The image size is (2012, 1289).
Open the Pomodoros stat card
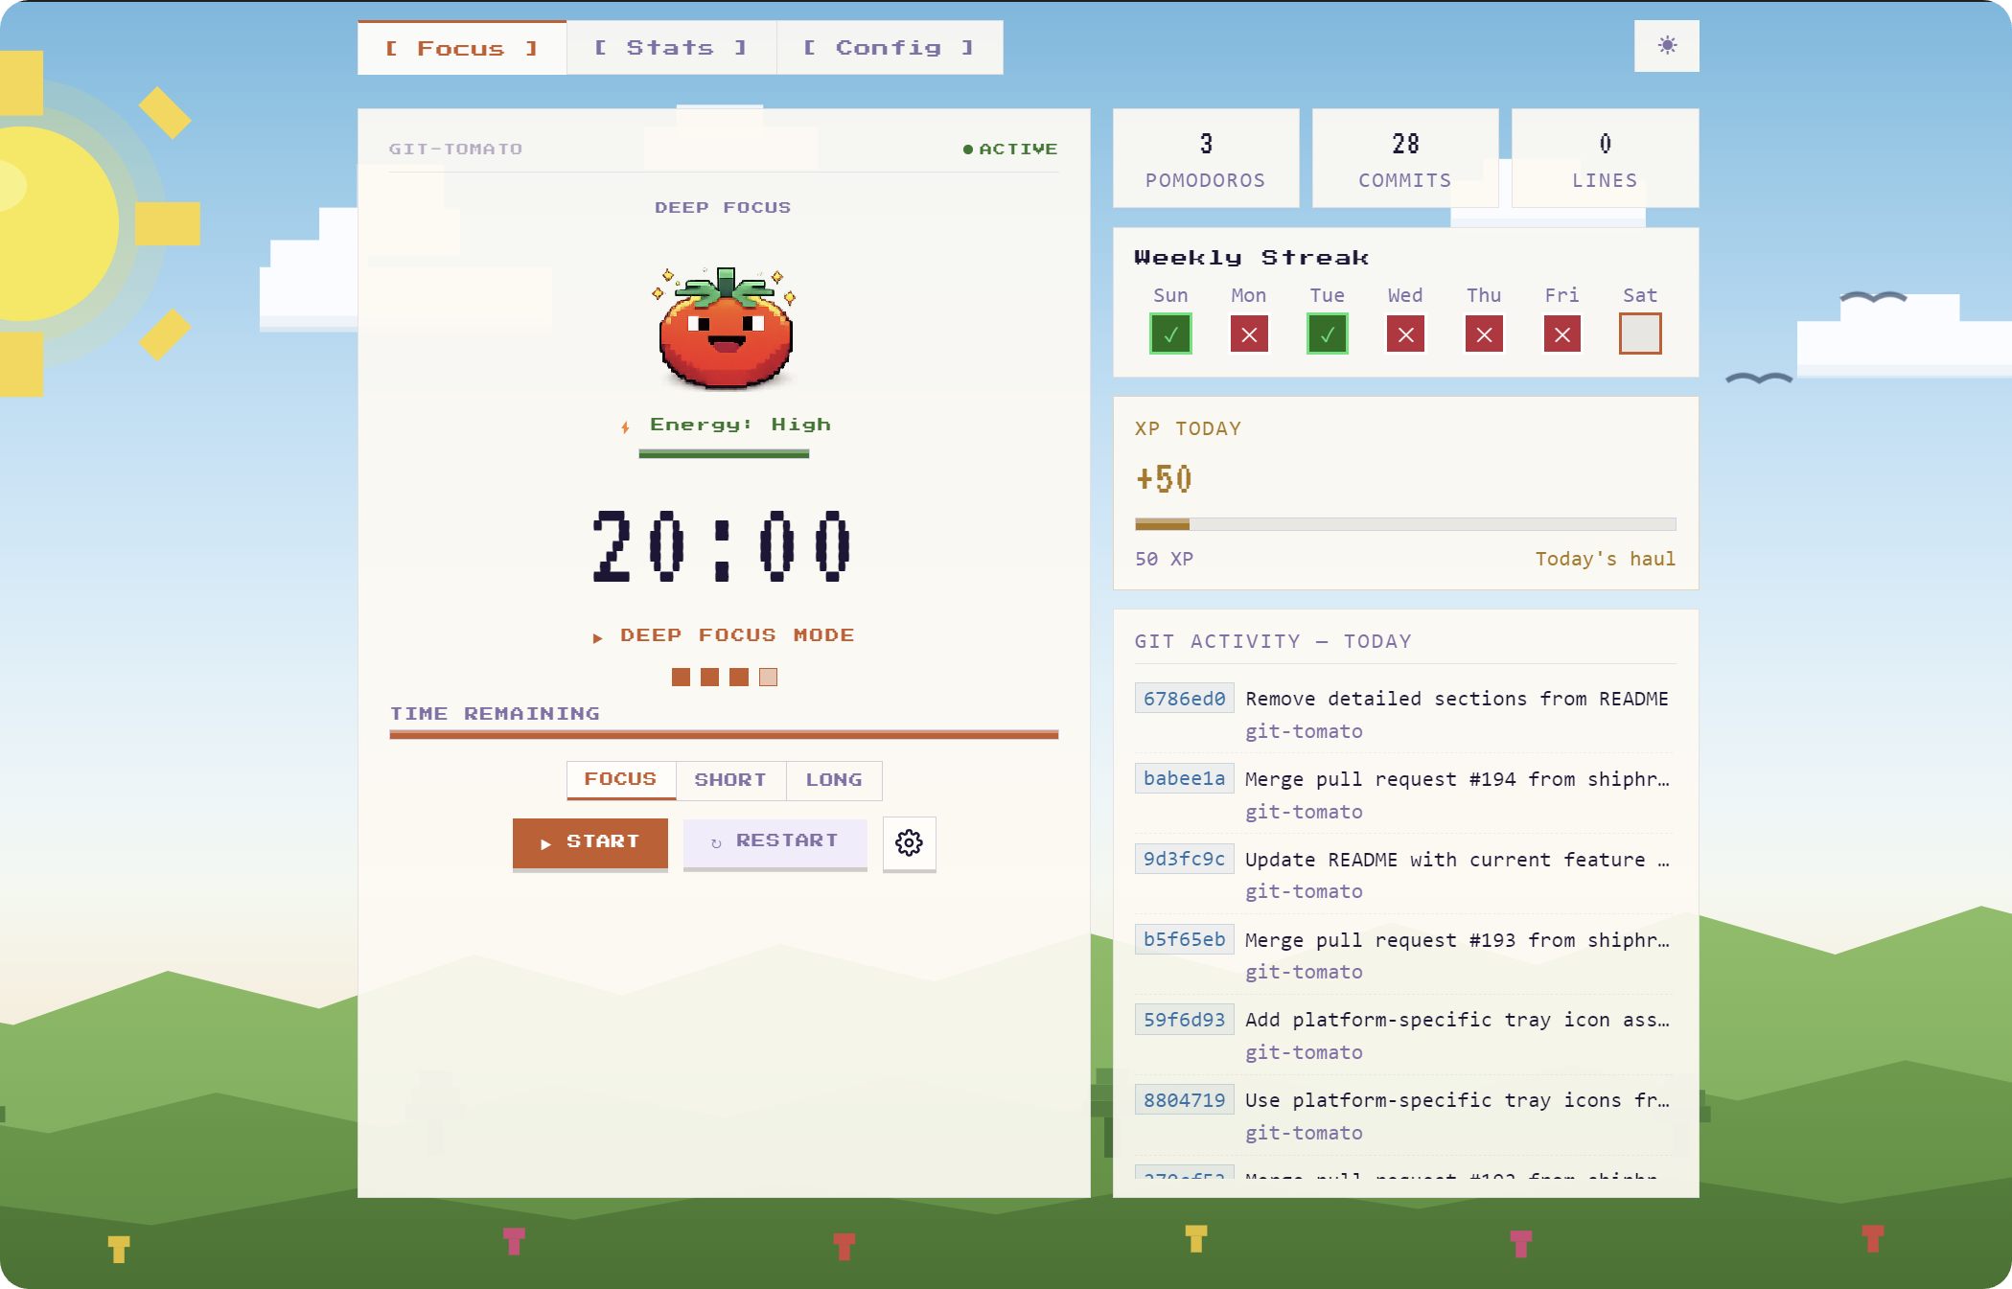(1206, 158)
